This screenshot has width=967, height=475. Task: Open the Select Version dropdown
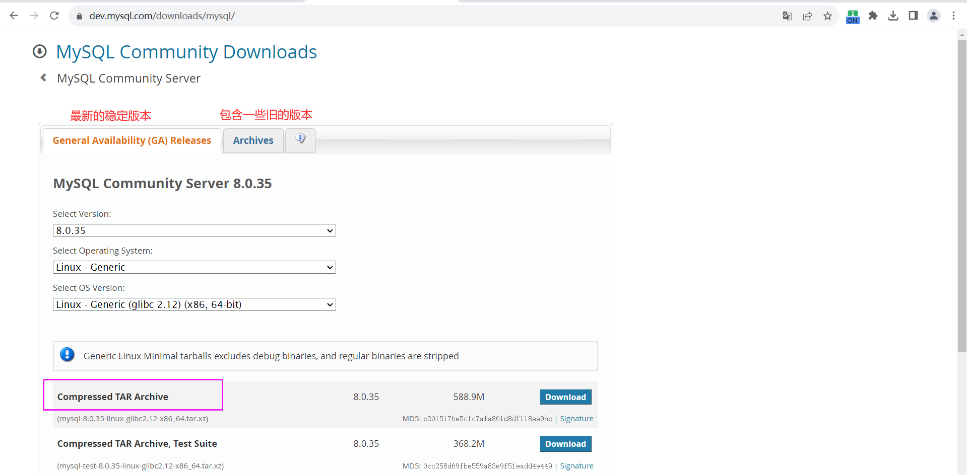(195, 230)
